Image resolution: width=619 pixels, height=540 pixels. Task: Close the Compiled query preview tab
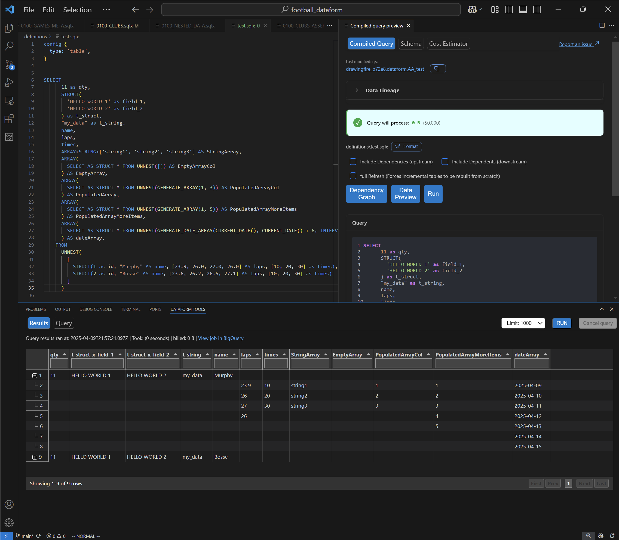coord(408,26)
